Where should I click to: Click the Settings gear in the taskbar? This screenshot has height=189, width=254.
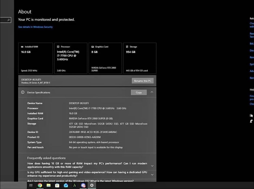pos(92,185)
